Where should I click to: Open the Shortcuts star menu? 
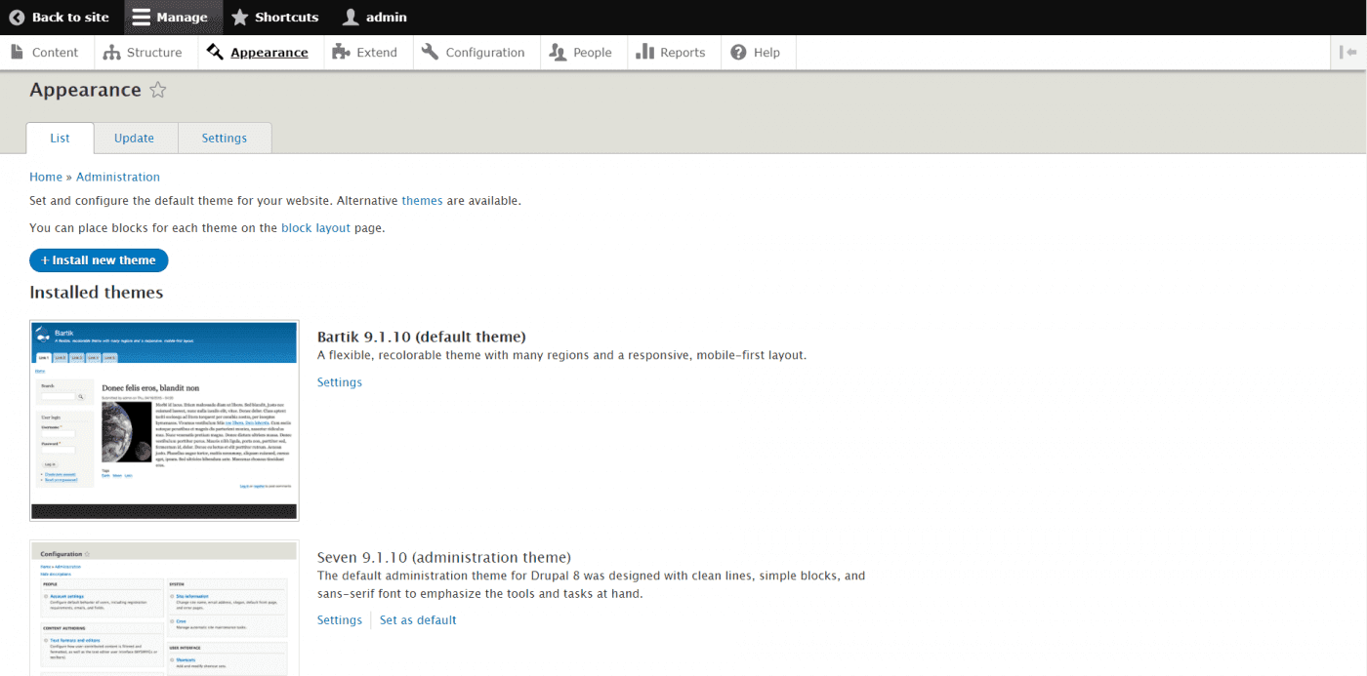pyautogui.click(x=275, y=18)
